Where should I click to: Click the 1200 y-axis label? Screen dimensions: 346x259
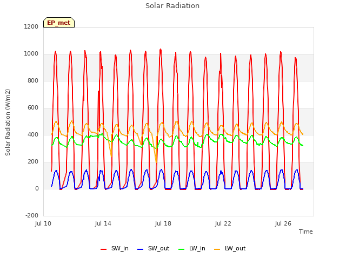(31, 26)
